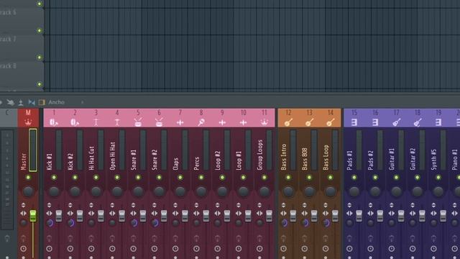The width and height of the screenshot is (460, 259).
Task: Click the left-right swap arrows on Synth #5
Action: coord(433,214)
